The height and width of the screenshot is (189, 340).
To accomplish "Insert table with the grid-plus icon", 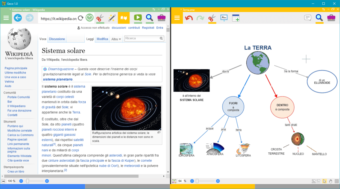I will click(x=235, y=18).
